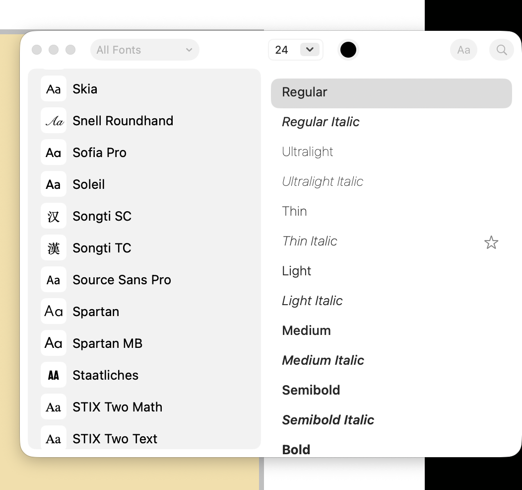Open the black text color well
Viewport: 522px width, 490px height.
(x=348, y=50)
